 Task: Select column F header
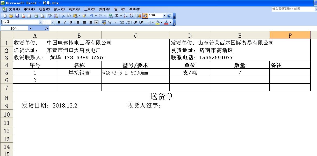point(290,35)
